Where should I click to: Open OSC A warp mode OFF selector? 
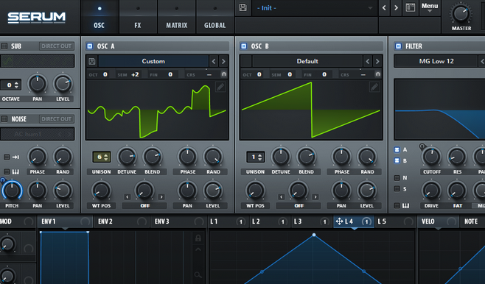click(144, 205)
